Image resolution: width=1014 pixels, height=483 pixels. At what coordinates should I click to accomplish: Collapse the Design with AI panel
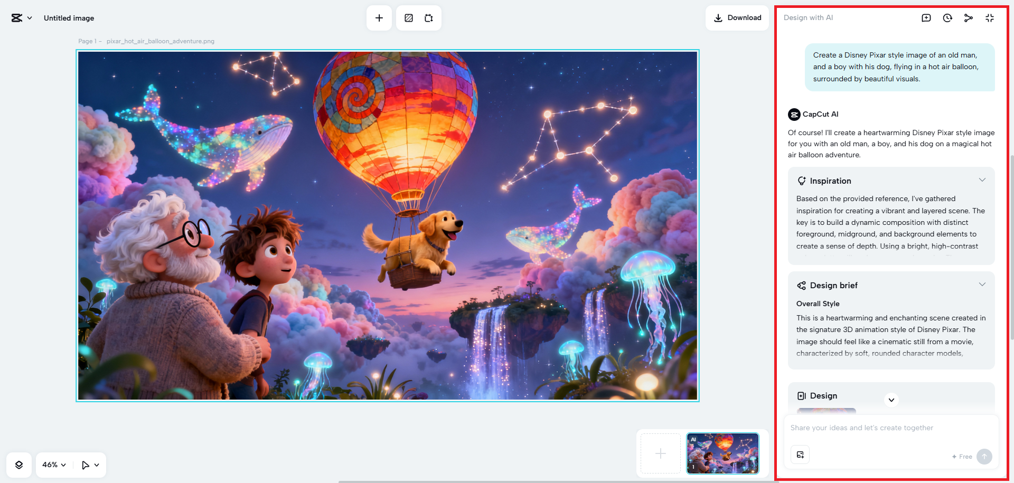[x=990, y=17]
